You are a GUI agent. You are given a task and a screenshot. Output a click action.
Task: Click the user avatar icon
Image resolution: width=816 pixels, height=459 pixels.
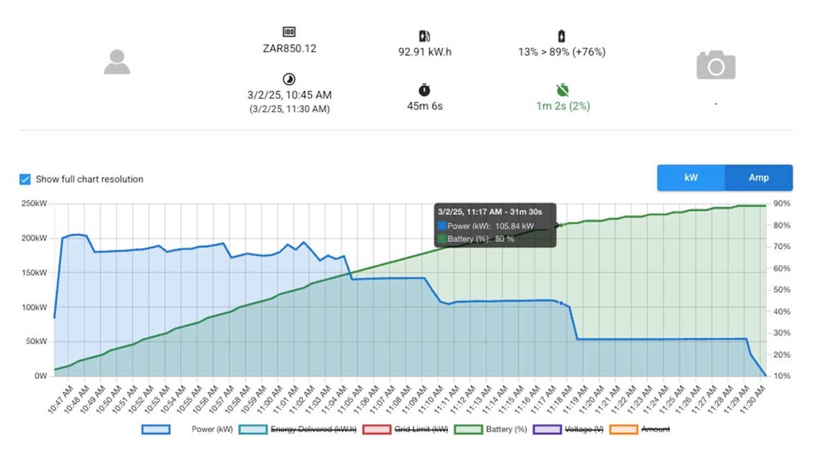[117, 62]
